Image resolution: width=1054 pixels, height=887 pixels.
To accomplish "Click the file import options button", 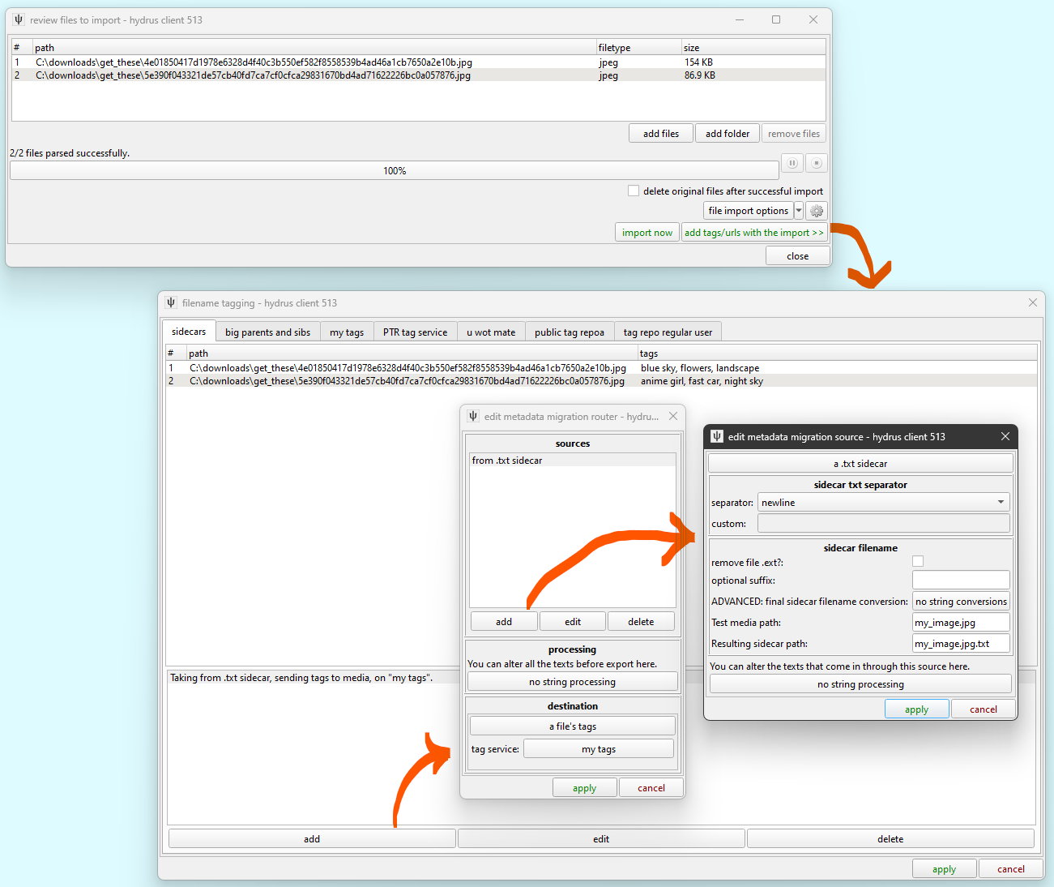I will 749,211.
